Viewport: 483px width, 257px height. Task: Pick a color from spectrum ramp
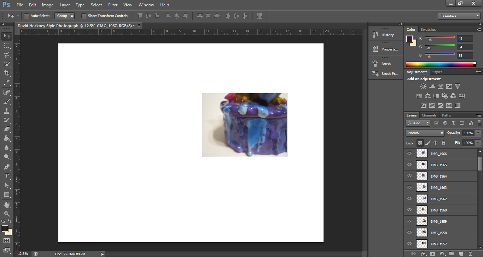(440, 64)
